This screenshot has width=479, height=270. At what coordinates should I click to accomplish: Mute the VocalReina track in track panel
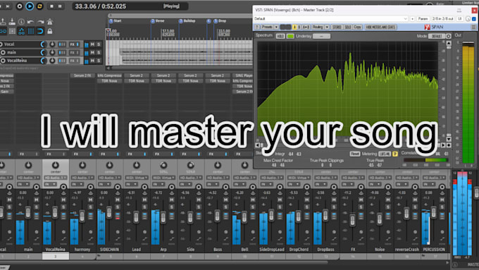92,61
